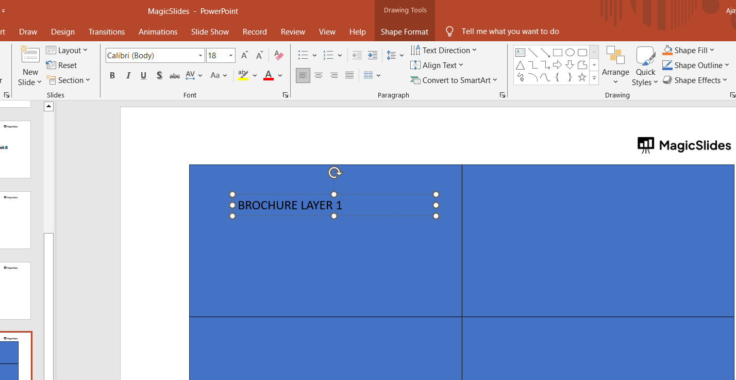Click the New Slide icon
The image size is (736, 380).
[30, 56]
